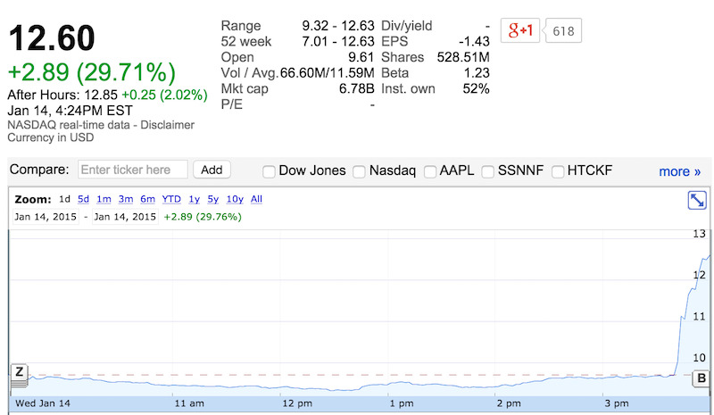Set chart zoom to 5d

pyautogui.click(x=83, y=199)
